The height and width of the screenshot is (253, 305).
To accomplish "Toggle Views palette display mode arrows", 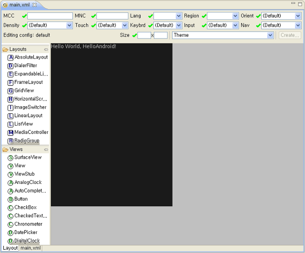I will click(x=46, y=150).
